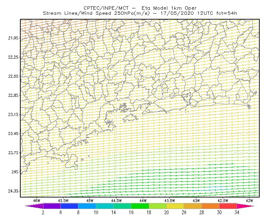Click the color bar value '10'
The image size is (280, 216).
96,213
